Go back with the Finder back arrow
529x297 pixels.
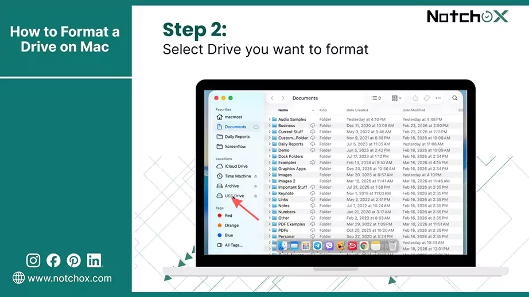272,98
